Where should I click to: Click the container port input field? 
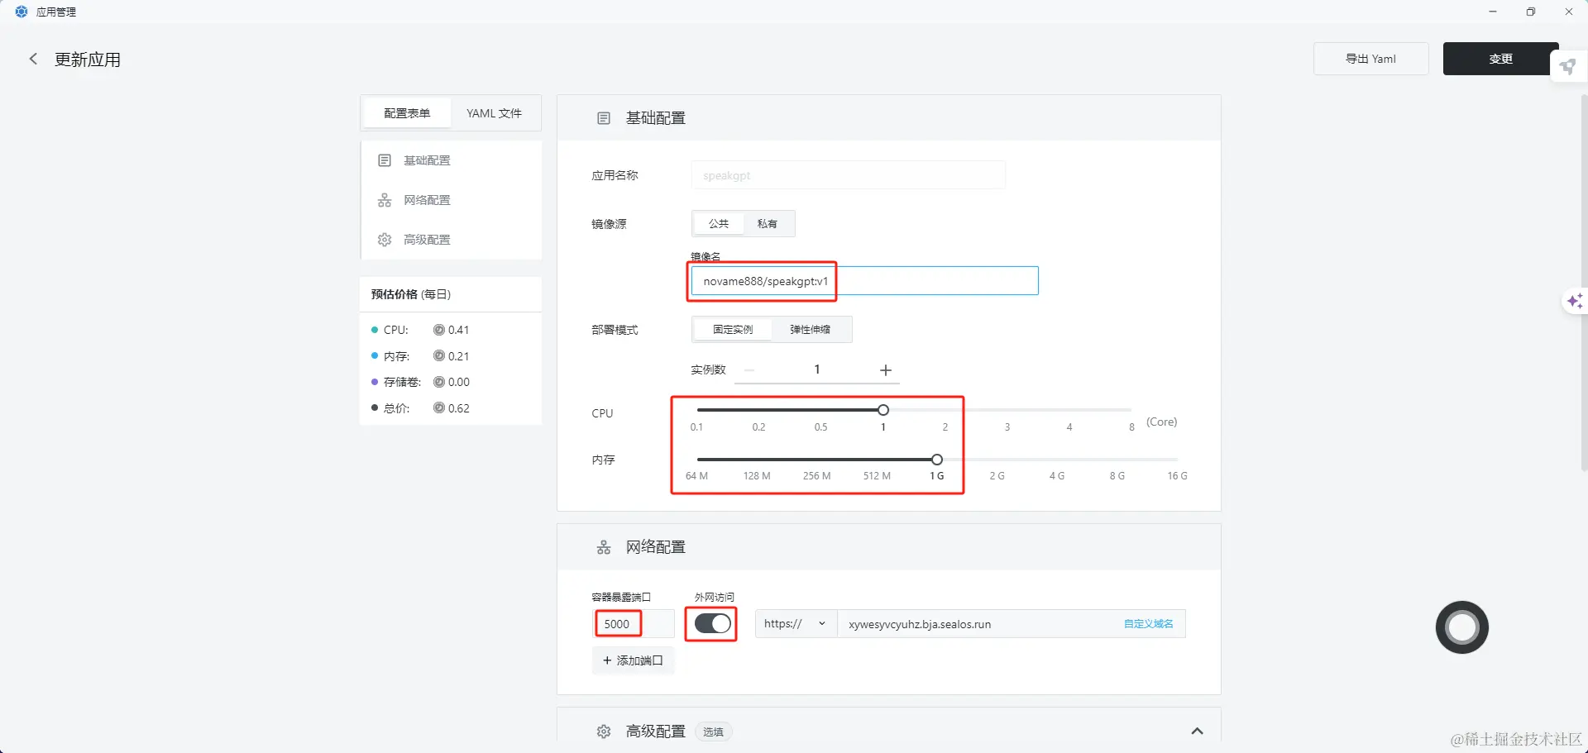[634, 624]
